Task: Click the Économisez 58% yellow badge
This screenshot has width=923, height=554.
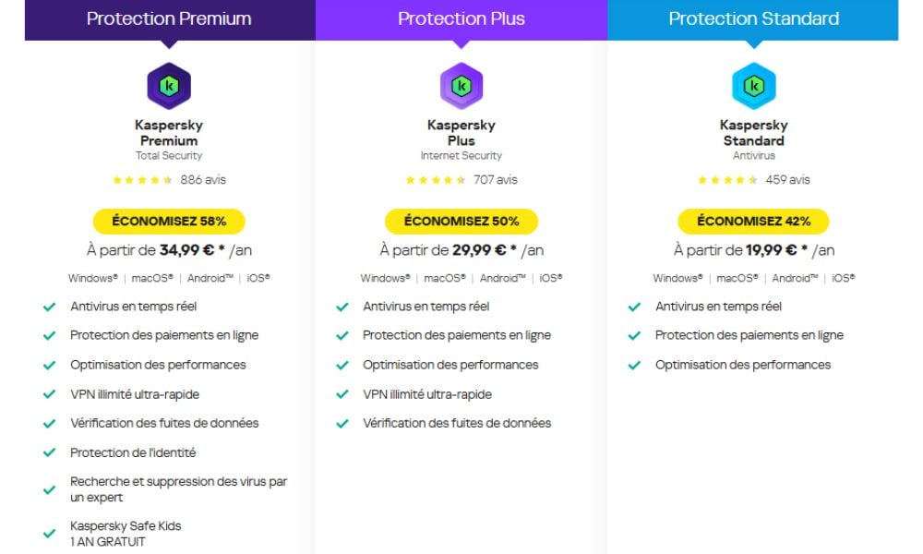Action: [x=169, y=222]
